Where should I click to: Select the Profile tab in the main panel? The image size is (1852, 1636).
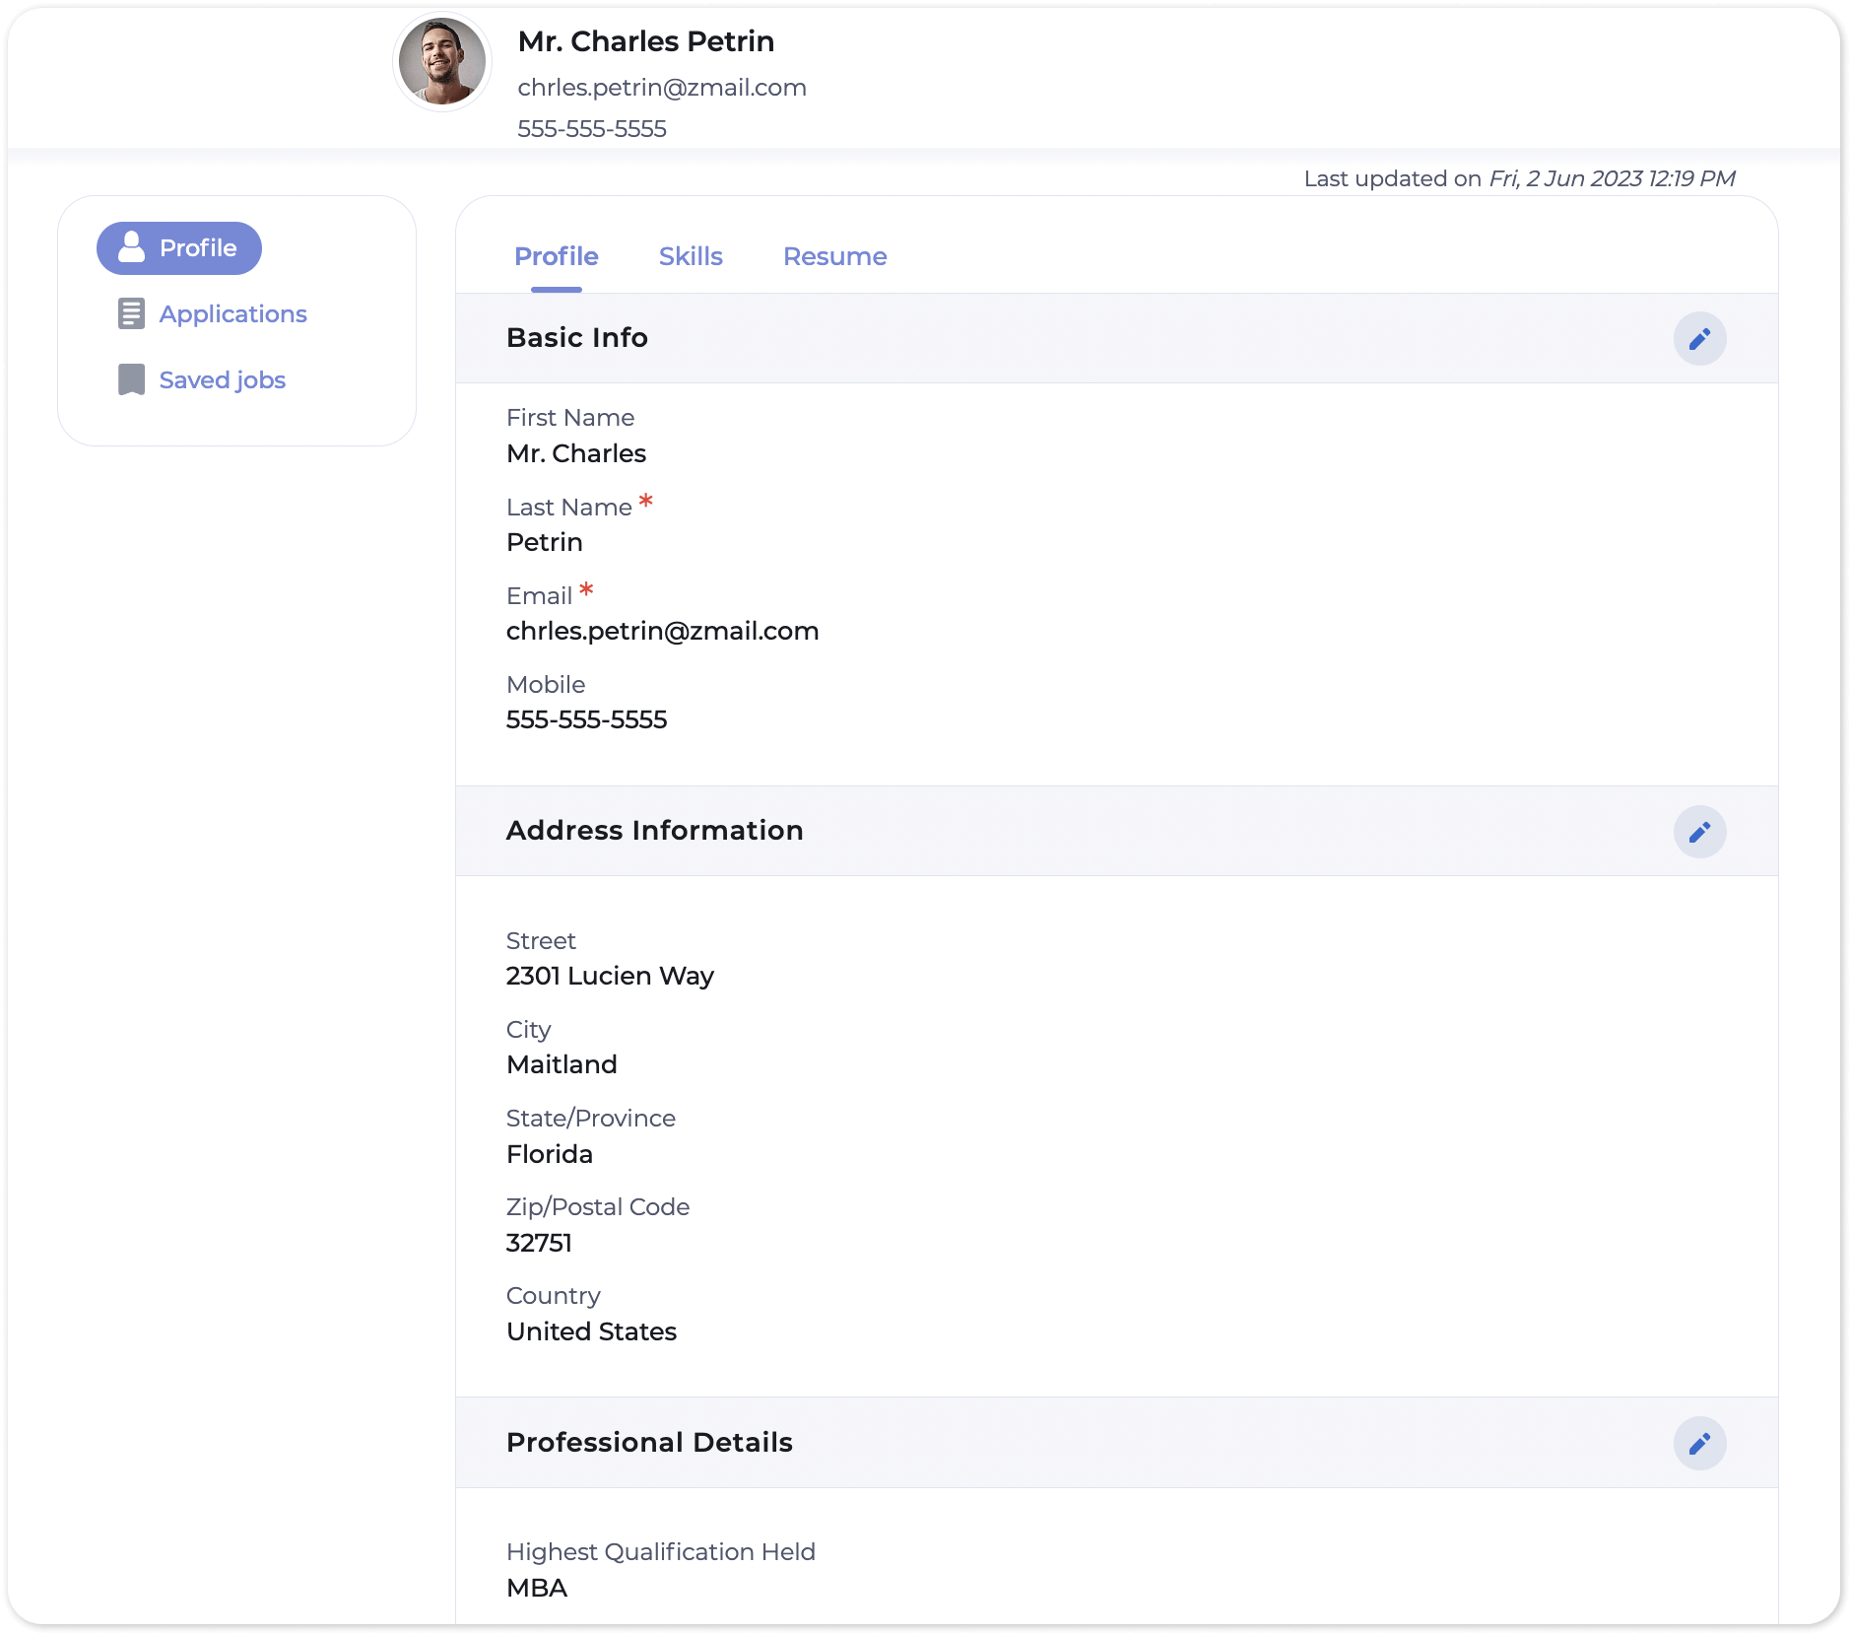(556, 256)
